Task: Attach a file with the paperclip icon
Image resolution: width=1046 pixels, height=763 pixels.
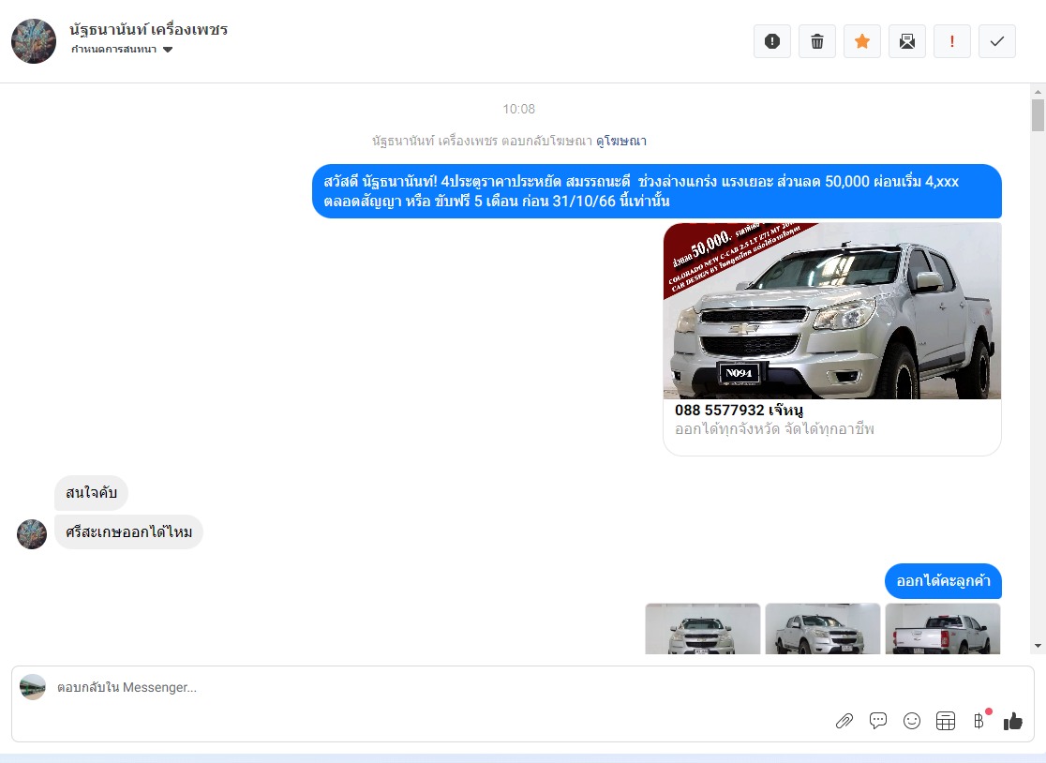Action: pyautogui.click(x=844, y=721)
